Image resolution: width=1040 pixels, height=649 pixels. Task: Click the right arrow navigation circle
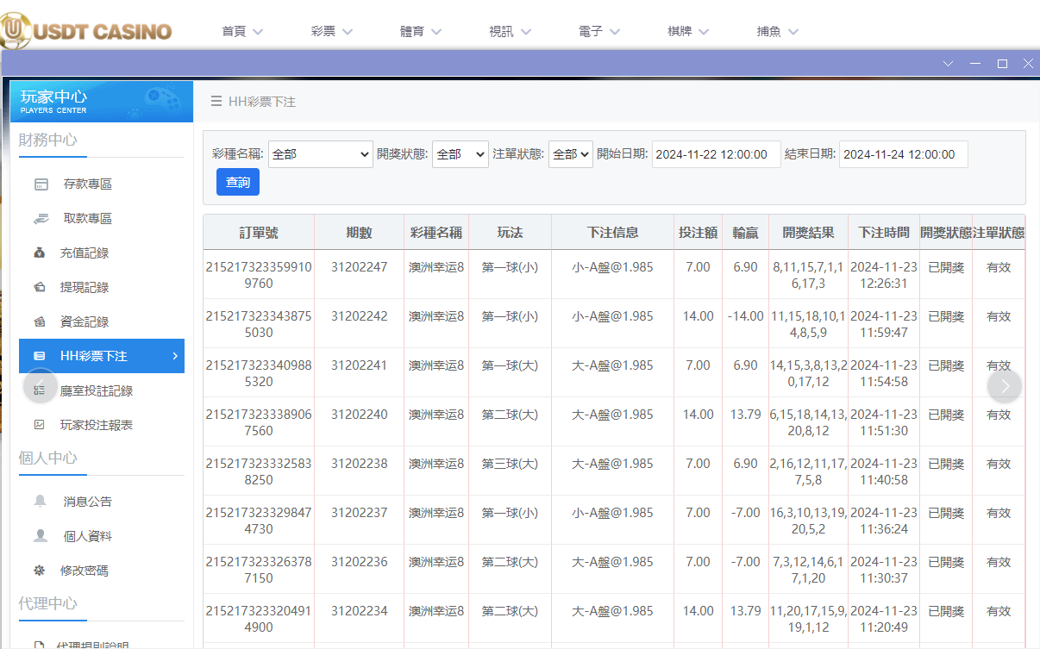[1005, 385]
